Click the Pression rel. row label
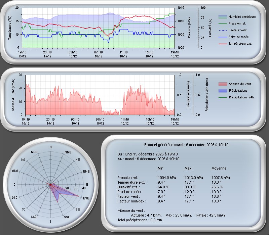 click(128, 178)
